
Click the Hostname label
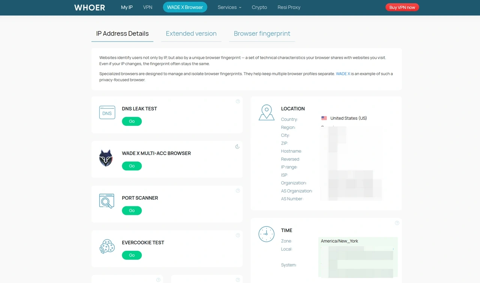(292, 151)
